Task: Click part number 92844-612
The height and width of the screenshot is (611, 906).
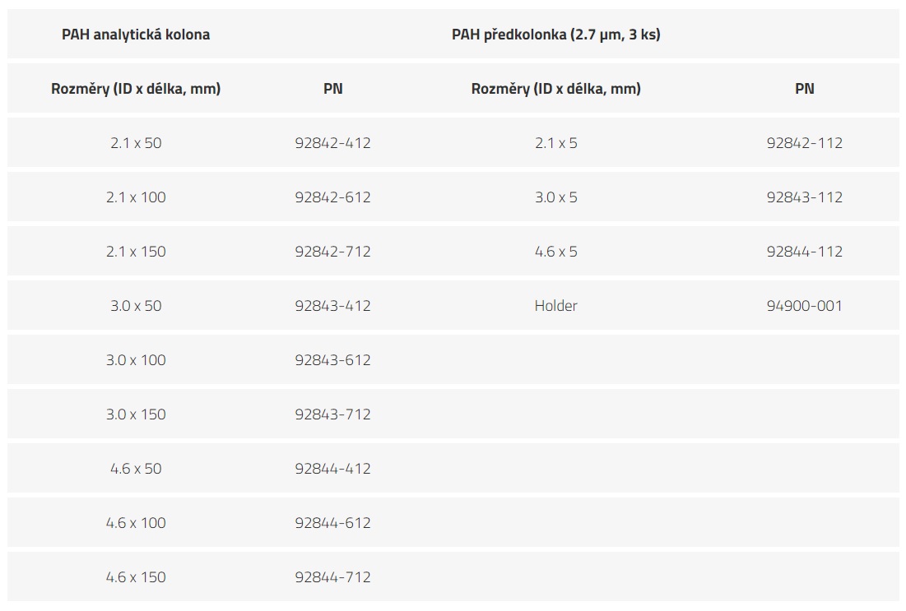Action: 332,523
